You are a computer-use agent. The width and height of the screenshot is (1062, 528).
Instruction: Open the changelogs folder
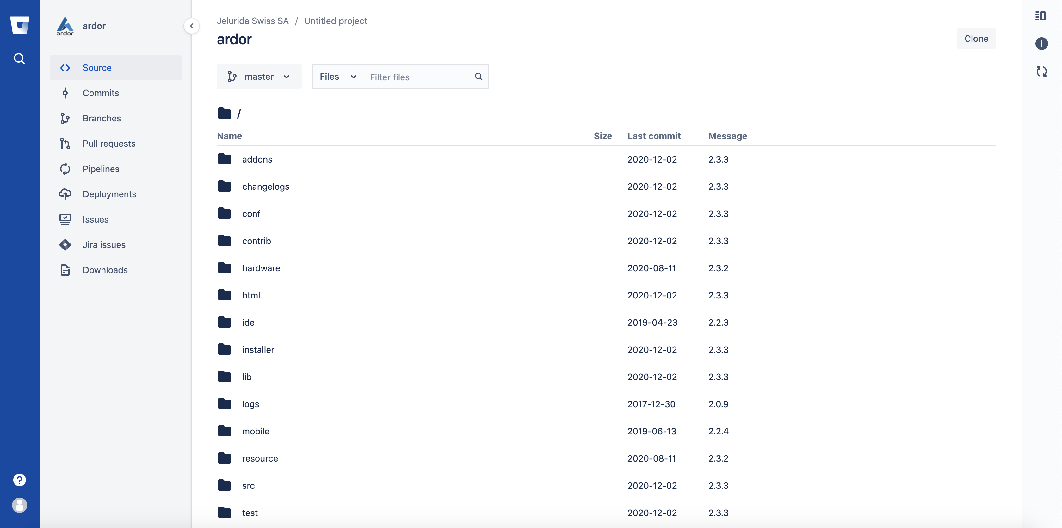point(266,187)
